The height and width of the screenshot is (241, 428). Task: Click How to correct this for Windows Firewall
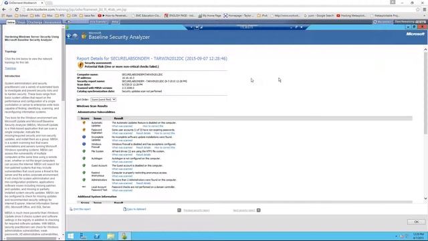pyautogui.click(x=165, y=147)
